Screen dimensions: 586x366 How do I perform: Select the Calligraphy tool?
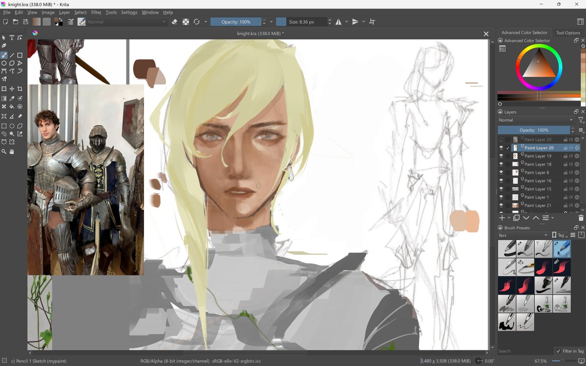point(4,45)
